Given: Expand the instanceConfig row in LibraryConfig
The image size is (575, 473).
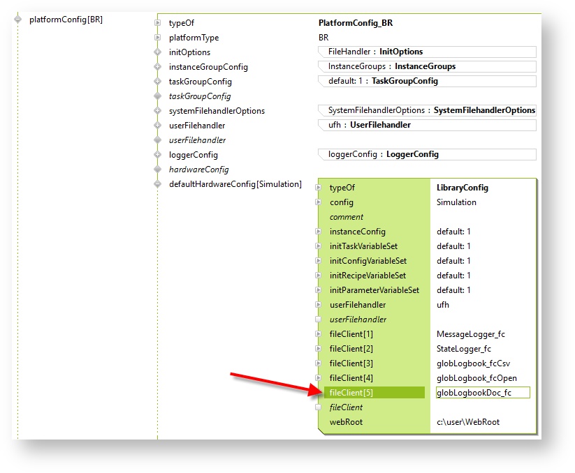Looking at the screenshot, I should (319, 232).
